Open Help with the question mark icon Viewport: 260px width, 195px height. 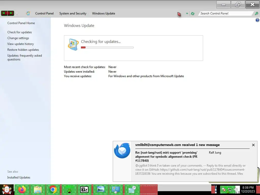257,20
